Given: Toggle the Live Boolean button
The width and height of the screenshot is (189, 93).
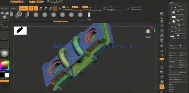Looking at the screenshot, I should pos(24,8).
